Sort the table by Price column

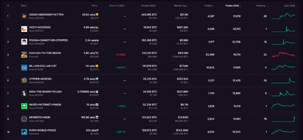coord(95,6)
